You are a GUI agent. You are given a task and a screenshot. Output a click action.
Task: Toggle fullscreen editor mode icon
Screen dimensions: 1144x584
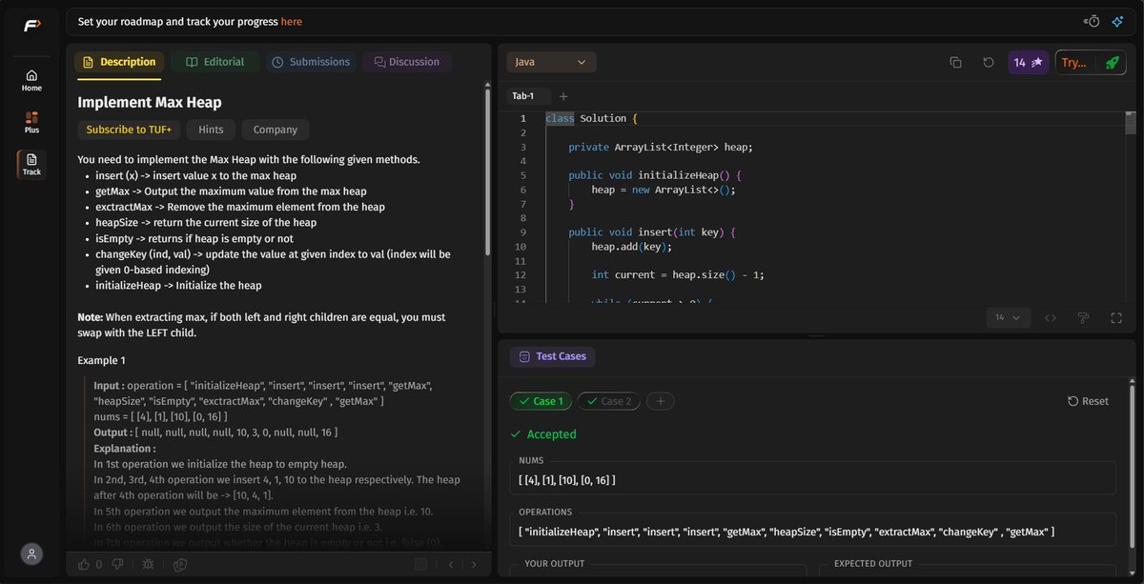coord(1115,317)
